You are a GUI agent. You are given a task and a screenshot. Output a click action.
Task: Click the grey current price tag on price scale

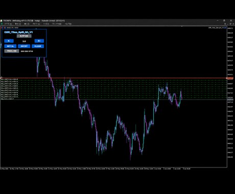[230, 100]
